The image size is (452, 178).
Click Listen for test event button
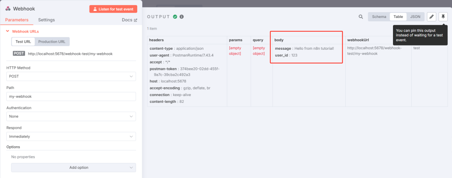(113, 9)
